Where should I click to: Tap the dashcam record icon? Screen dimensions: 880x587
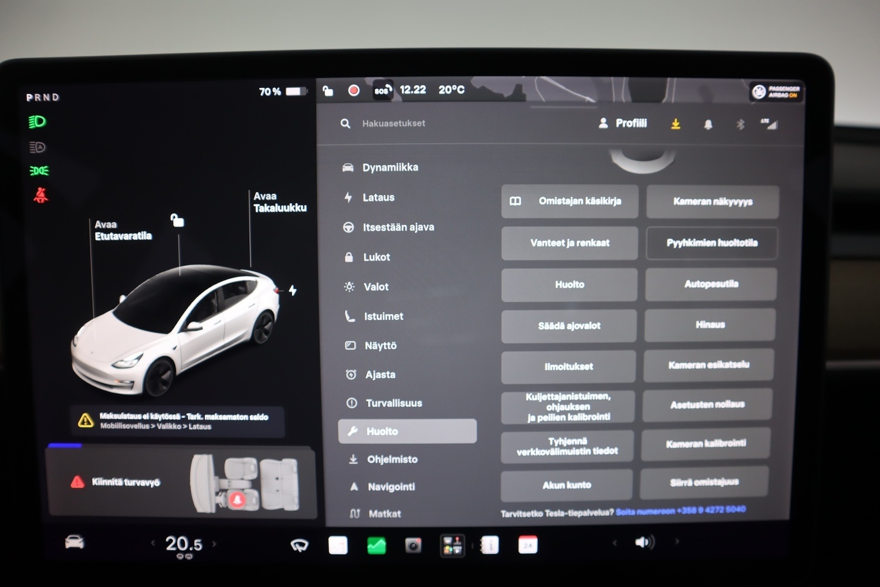coord(354,90)
